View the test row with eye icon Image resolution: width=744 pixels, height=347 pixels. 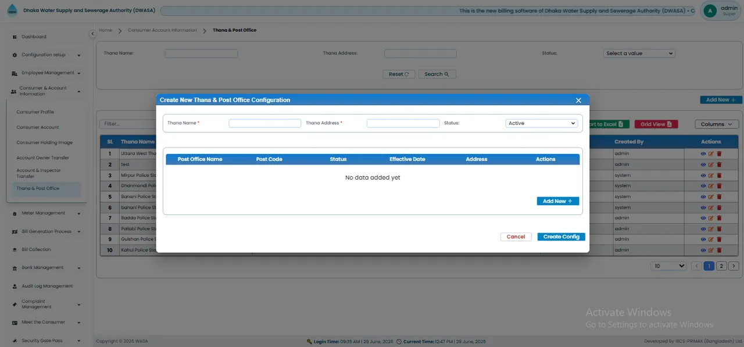(x=703, y=164)
